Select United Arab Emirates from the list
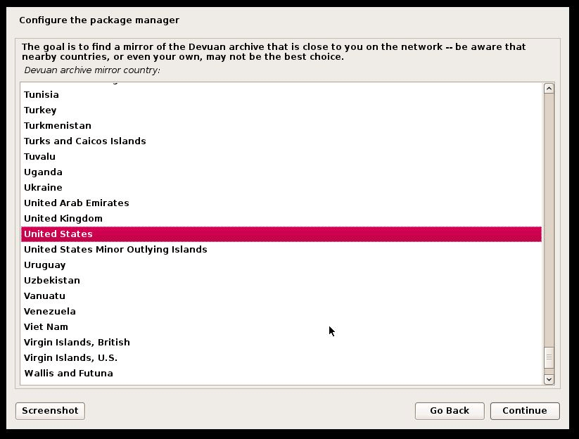This screenshot has height=439, width=579. [76, 203]
